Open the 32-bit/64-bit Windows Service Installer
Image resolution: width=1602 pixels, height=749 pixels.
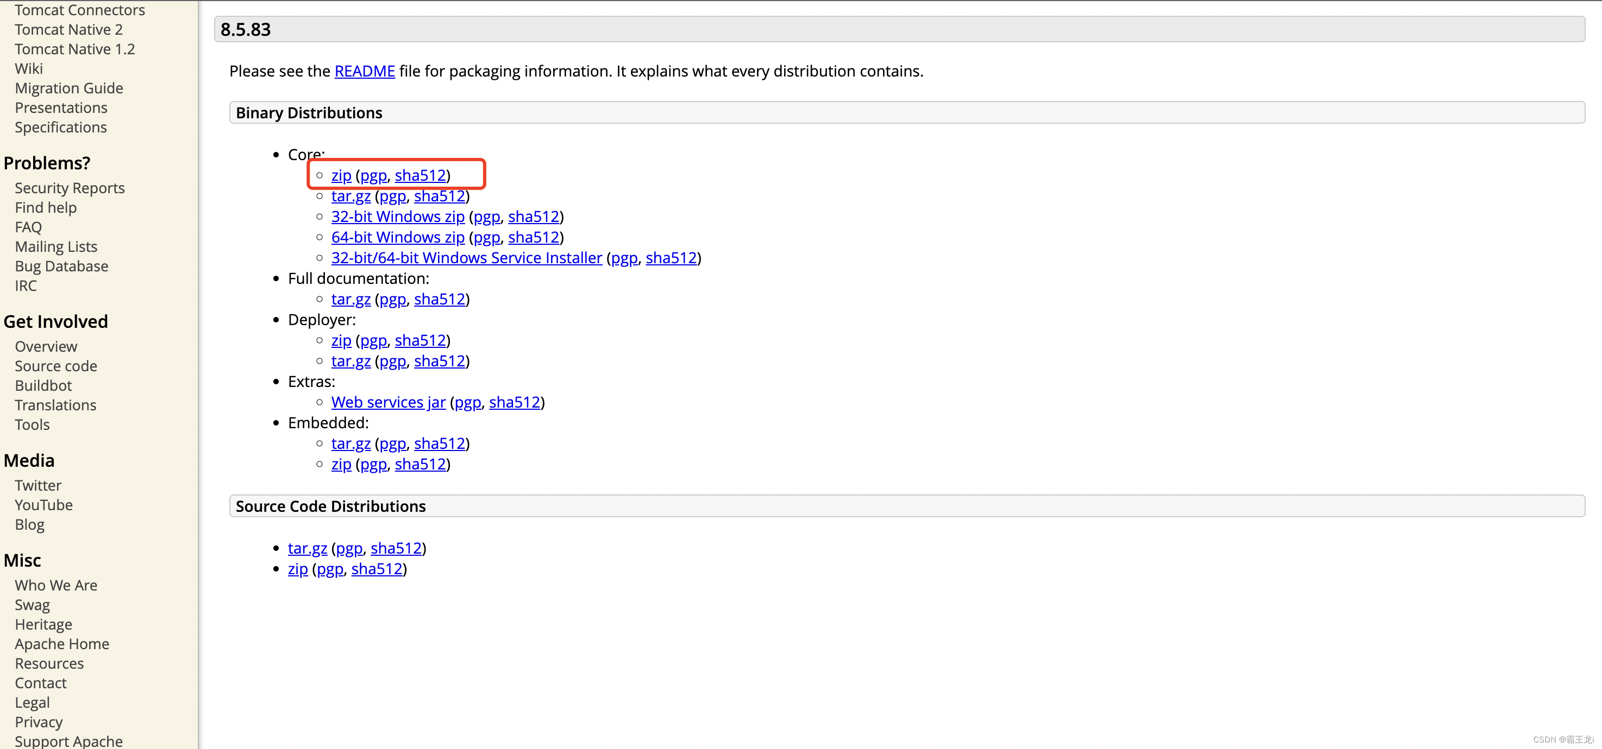[x=466, y=258]
